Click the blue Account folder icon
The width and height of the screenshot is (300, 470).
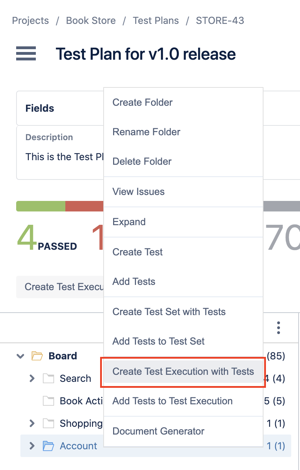pos(48,446)
